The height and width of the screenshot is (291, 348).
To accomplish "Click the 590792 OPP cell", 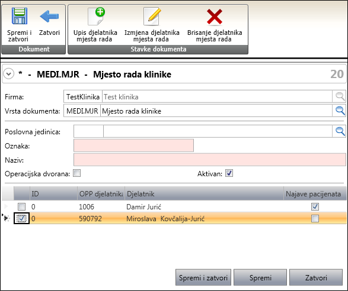I will 101,219.
